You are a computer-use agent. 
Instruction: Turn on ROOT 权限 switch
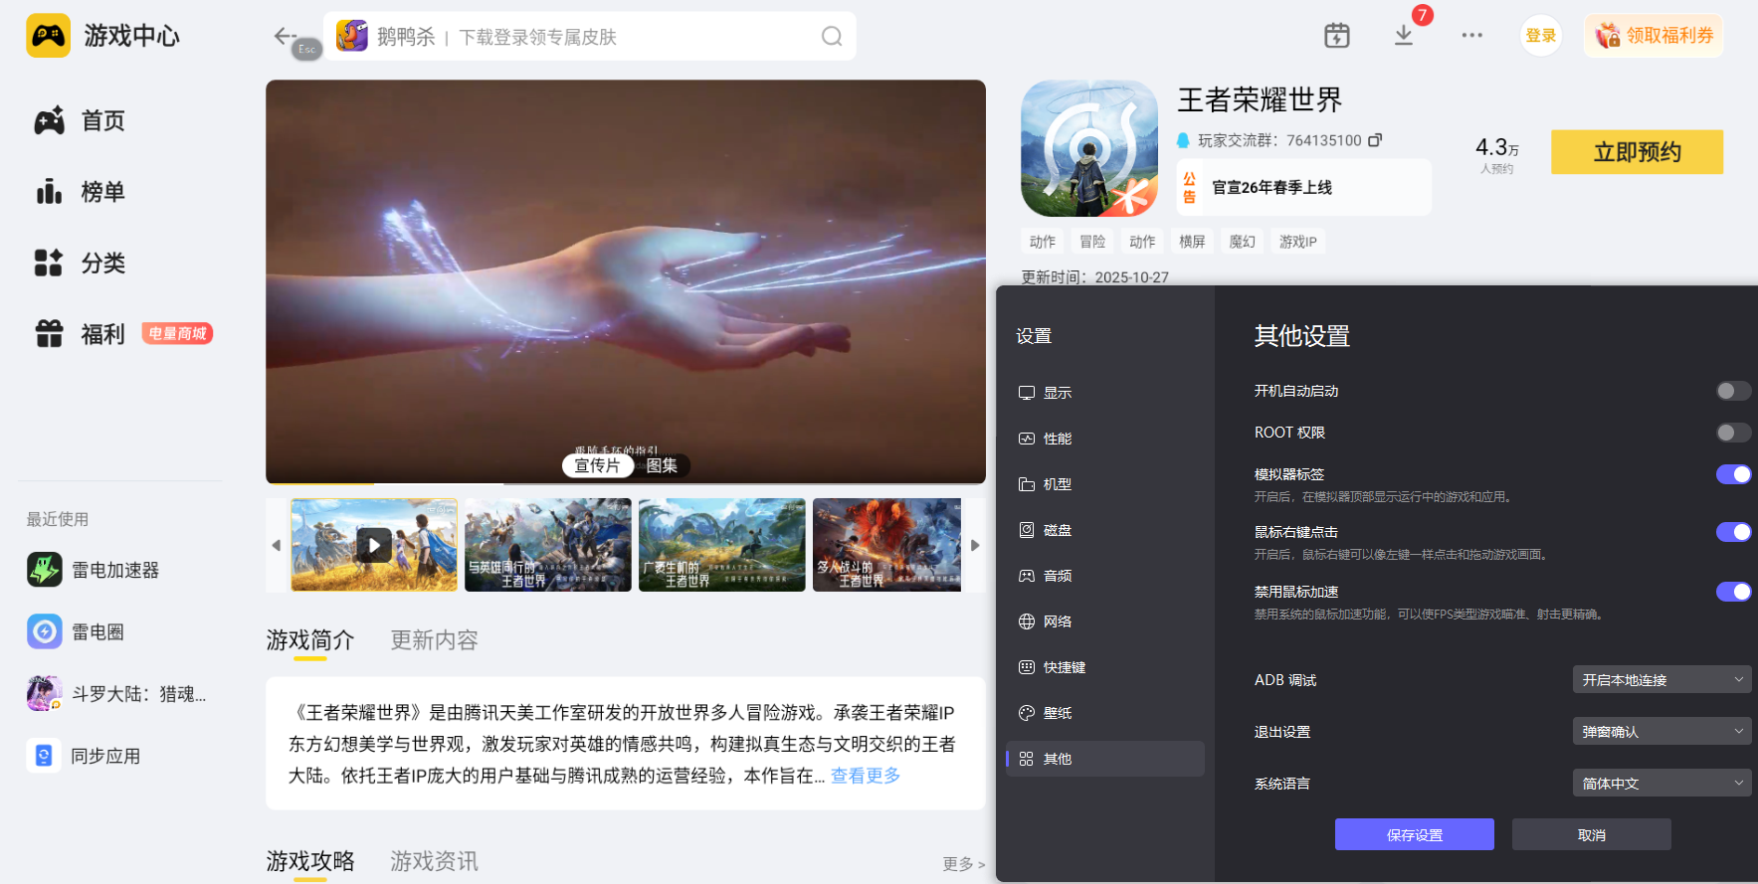coord(1732,433)
